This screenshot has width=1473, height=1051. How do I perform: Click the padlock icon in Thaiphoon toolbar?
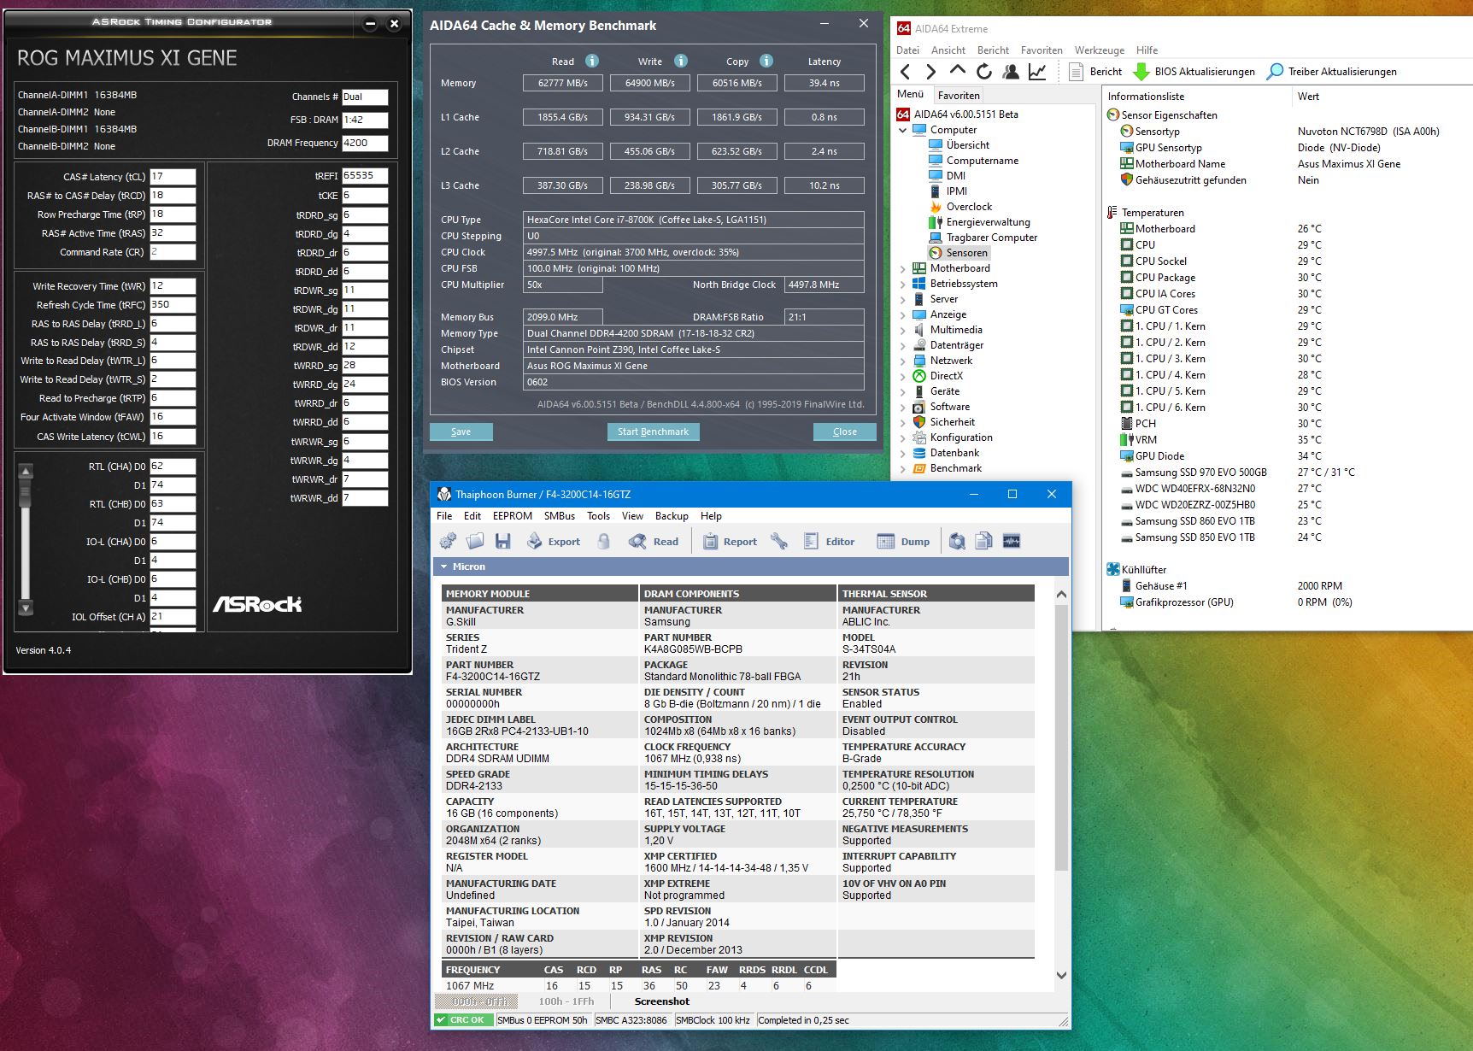[x=603, y=541]
